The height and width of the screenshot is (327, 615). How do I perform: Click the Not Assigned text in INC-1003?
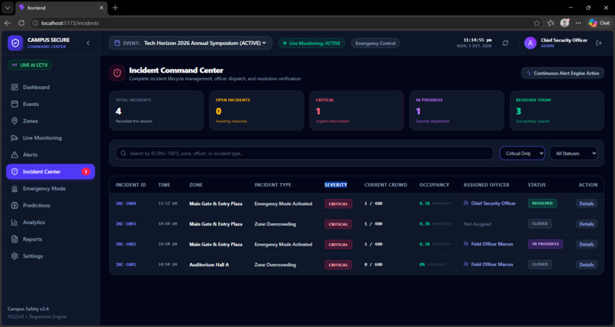[477, 224]
